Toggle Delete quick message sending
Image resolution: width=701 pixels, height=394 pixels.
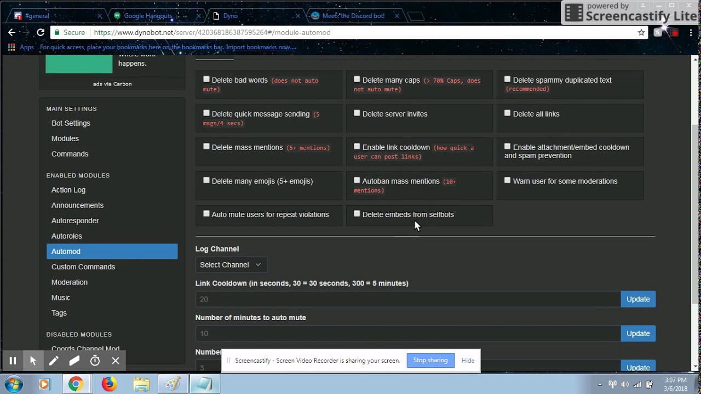click(206, 113)
